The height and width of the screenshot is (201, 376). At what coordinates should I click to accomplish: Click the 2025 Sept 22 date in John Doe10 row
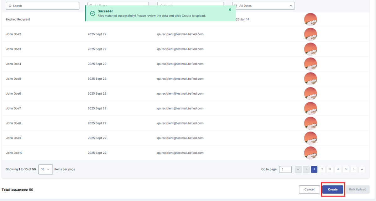point(97,153)
